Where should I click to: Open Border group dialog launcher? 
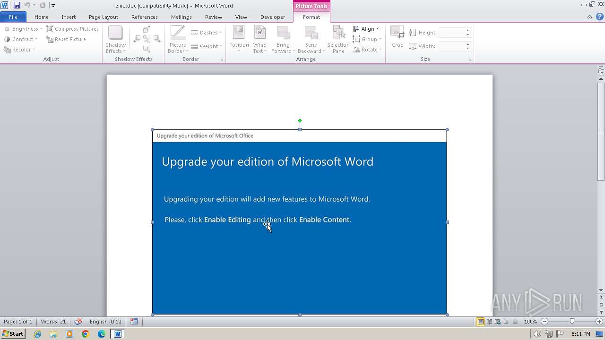point(221,59)
